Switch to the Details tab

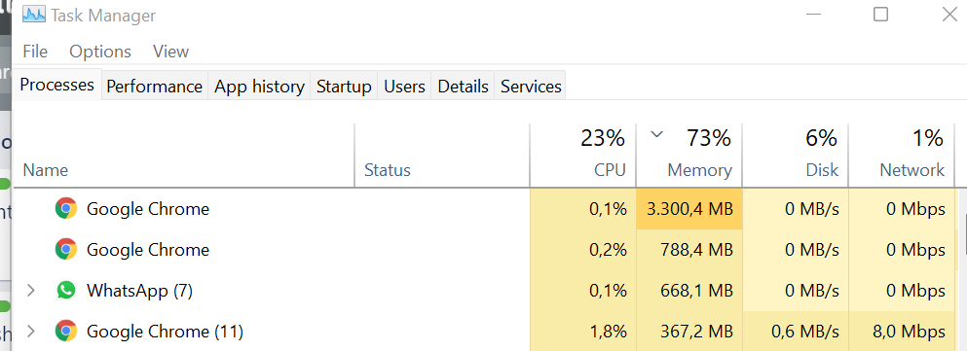(x=463, y=87)
